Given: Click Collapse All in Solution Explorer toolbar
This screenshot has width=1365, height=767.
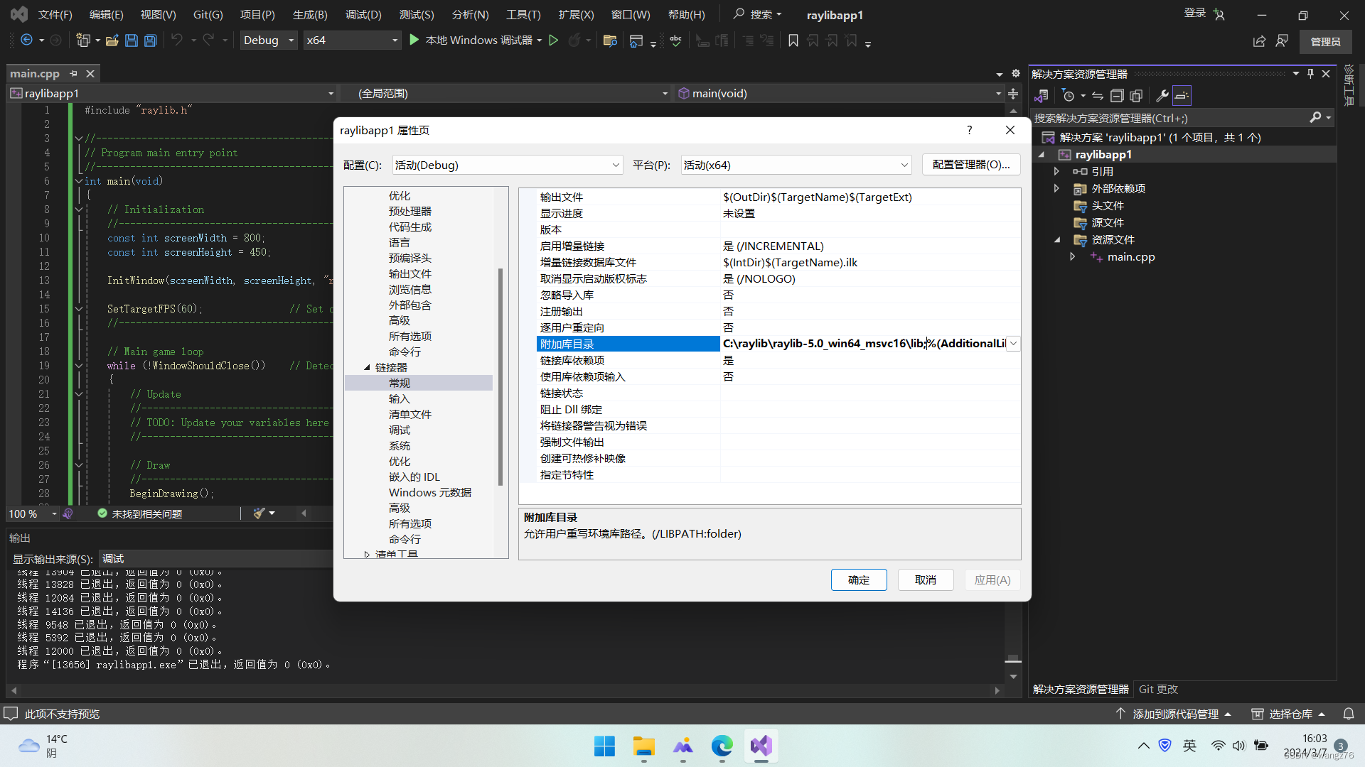Looking at the screenshot, I should pyautogui.click(x=1117, y=96).
